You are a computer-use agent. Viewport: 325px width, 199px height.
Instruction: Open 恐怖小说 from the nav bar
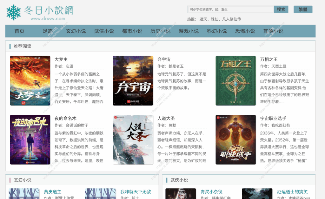click(x=245, y=31)
